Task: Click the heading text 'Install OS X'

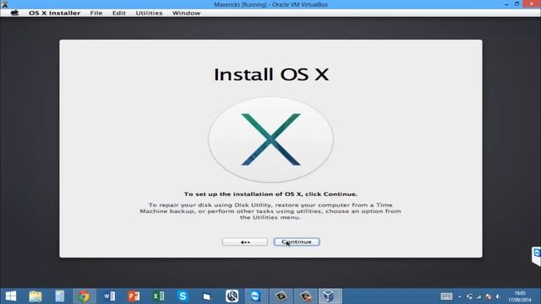Action: (x=271, y=74)
